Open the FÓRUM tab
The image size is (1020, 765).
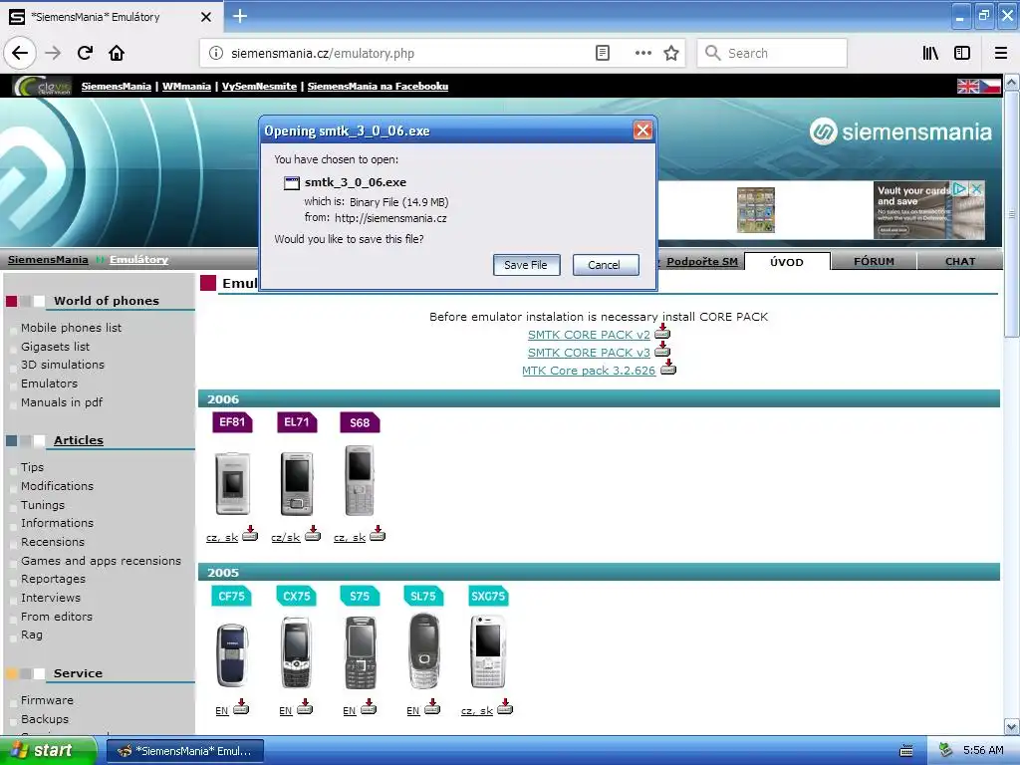[874, 262]
